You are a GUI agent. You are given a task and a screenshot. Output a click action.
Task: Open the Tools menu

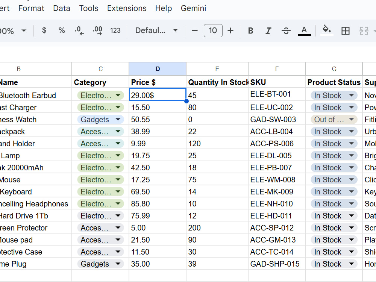(88, 8)
